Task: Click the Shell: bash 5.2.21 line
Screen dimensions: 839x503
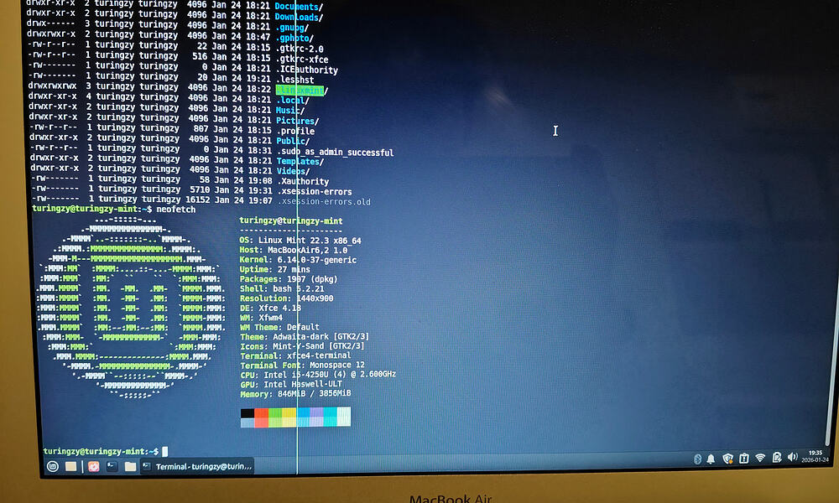Action: [282, 288]
